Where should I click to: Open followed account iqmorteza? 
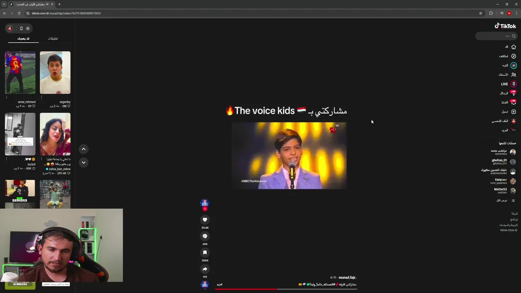pos(503,152)
